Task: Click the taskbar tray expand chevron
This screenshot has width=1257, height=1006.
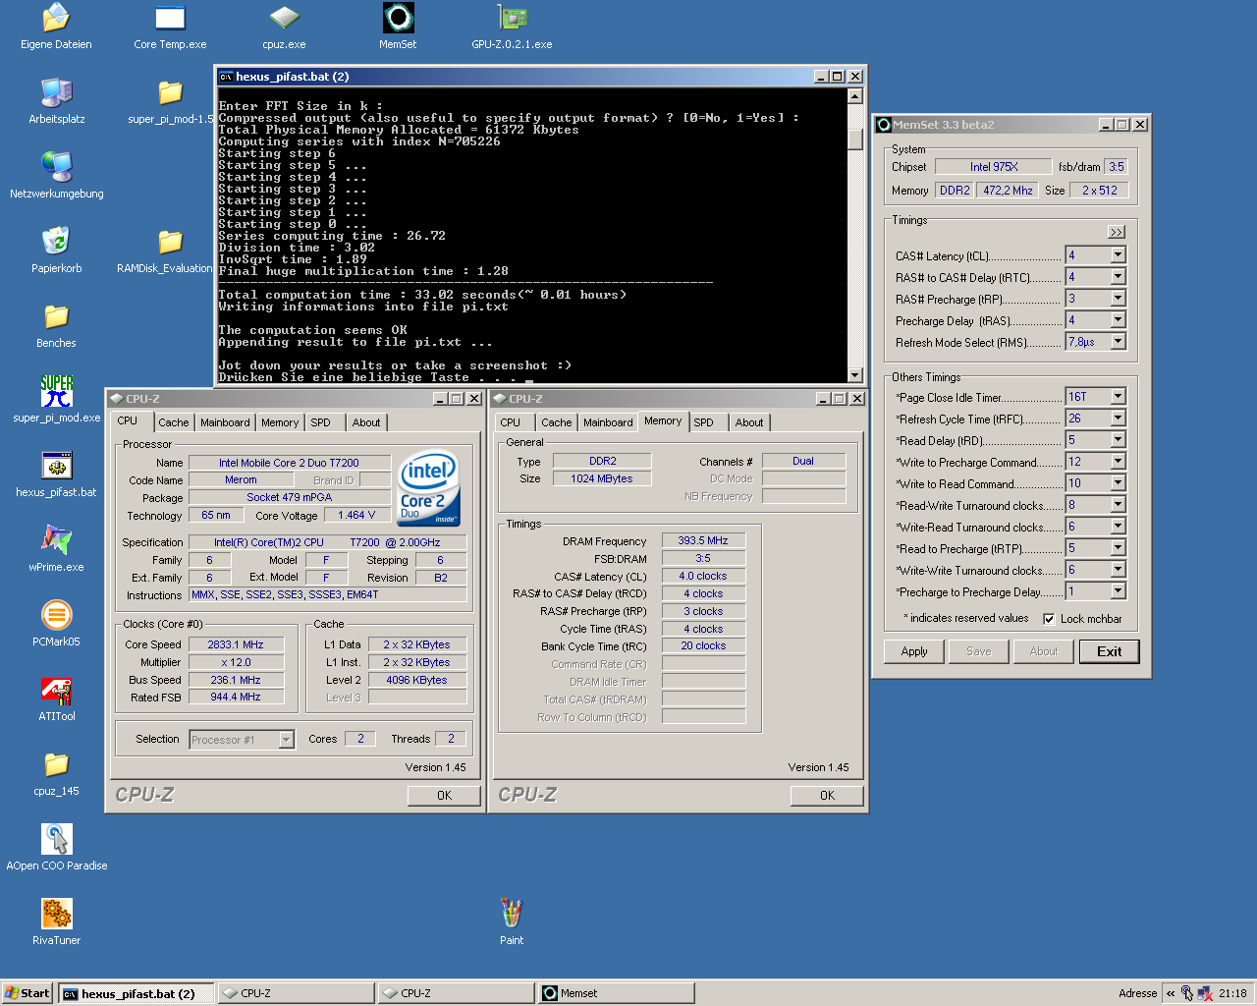Action: pyautogui.click(x=1171, y=993)
